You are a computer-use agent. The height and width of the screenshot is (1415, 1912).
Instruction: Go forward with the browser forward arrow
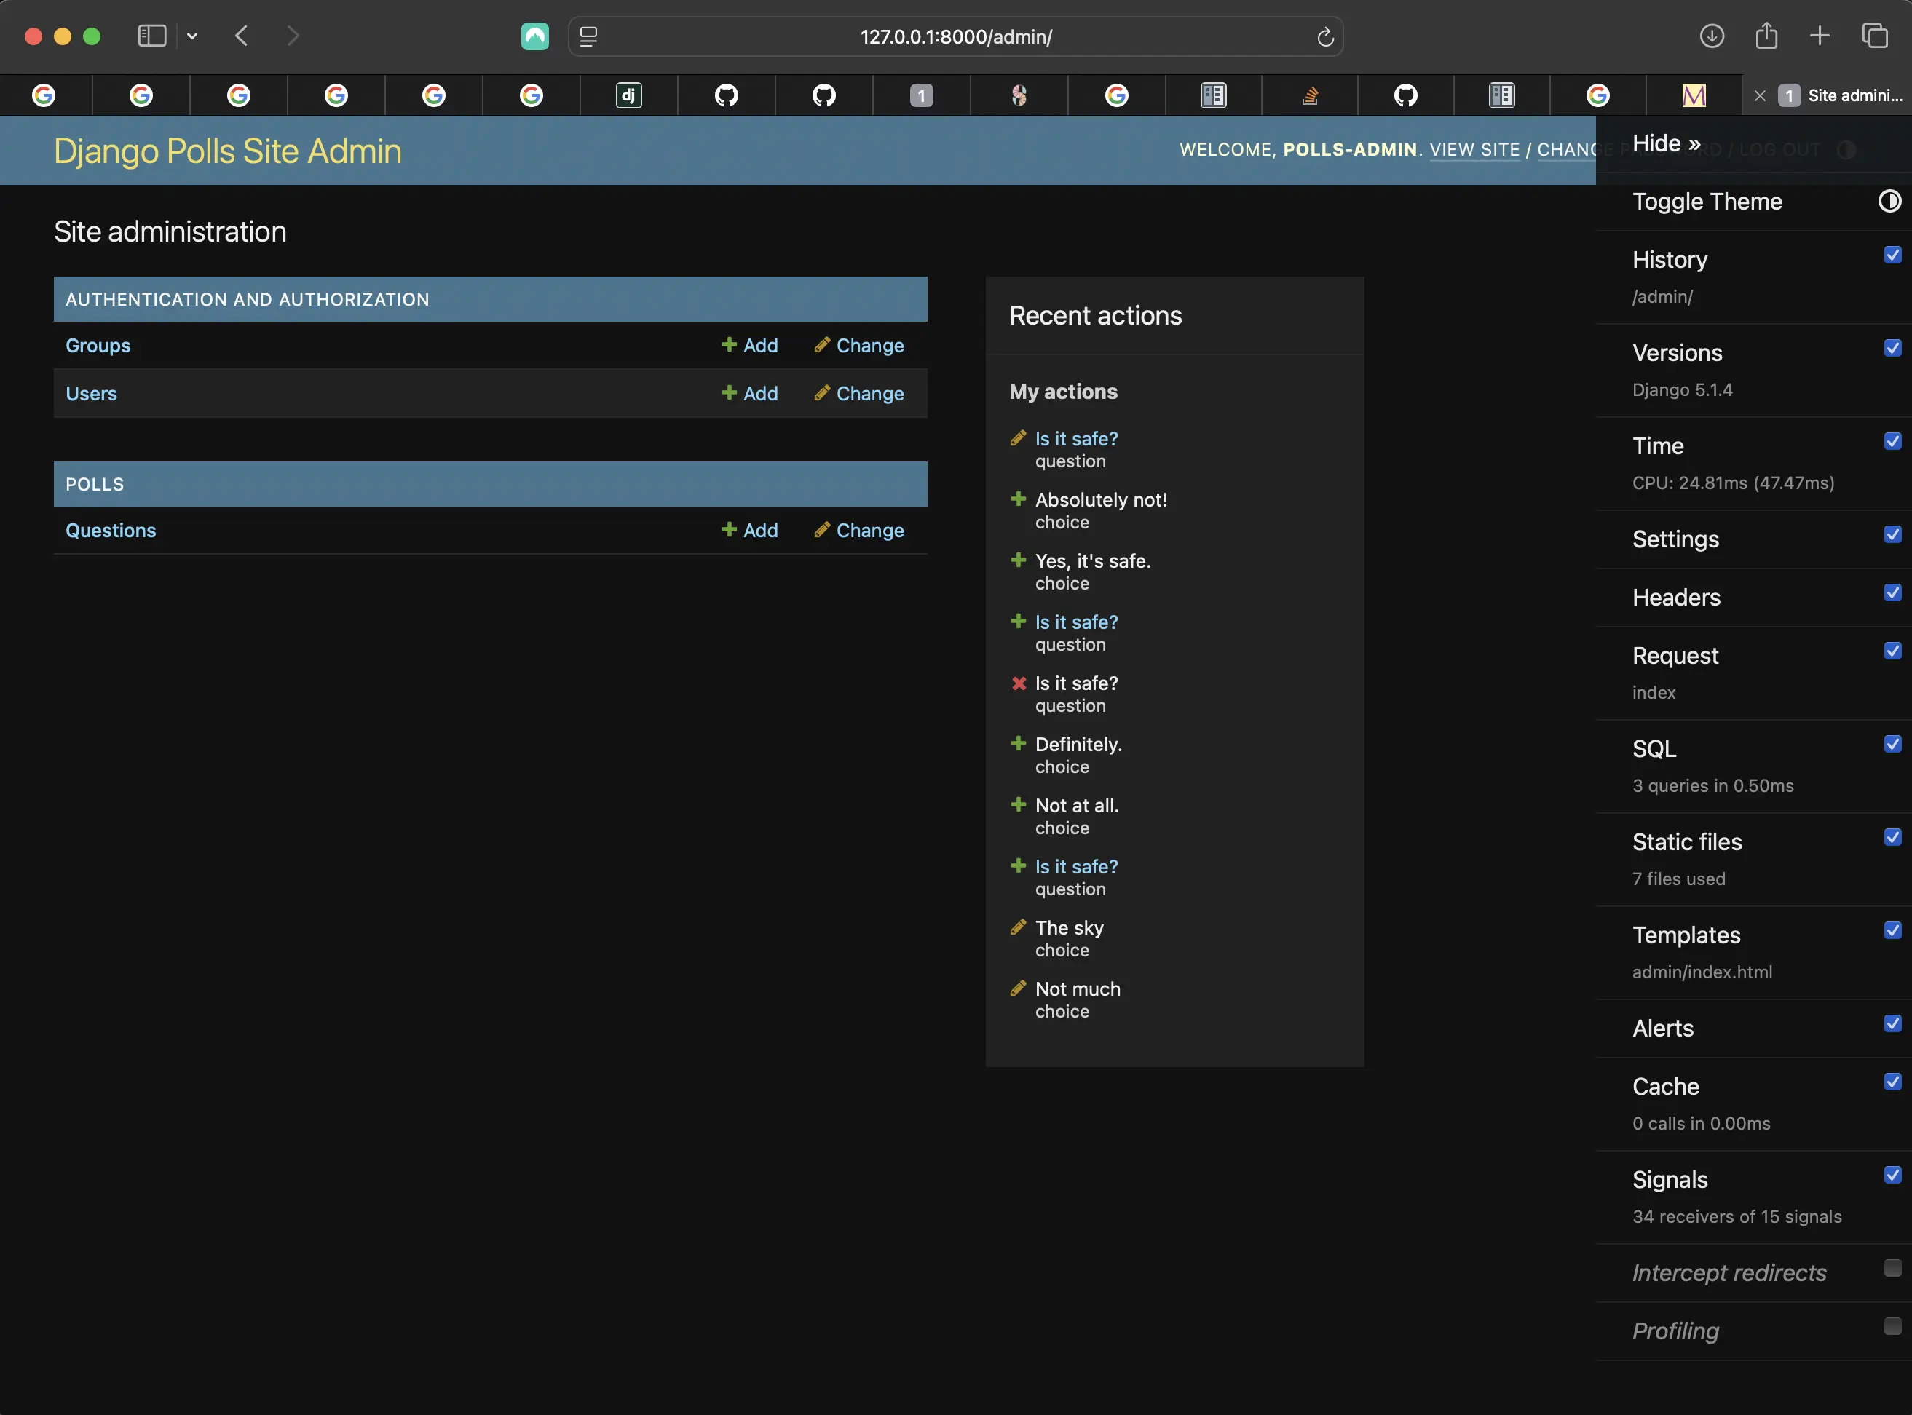293,36
